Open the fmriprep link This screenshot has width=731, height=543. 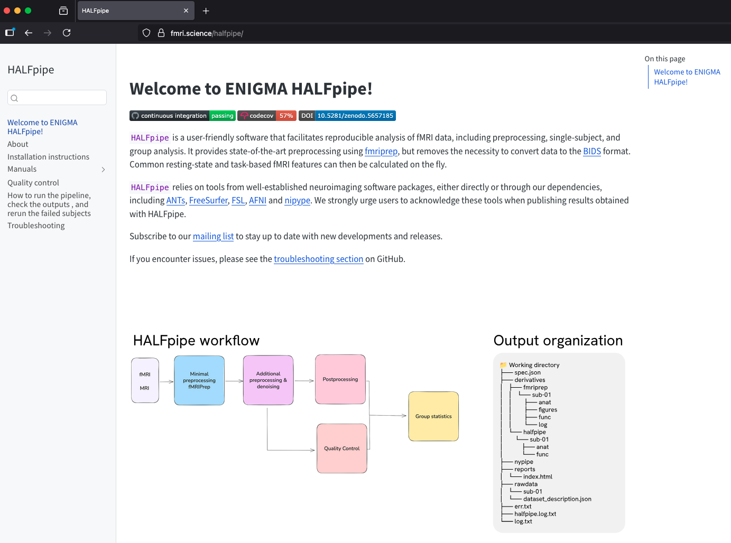(x=381, y=151)
